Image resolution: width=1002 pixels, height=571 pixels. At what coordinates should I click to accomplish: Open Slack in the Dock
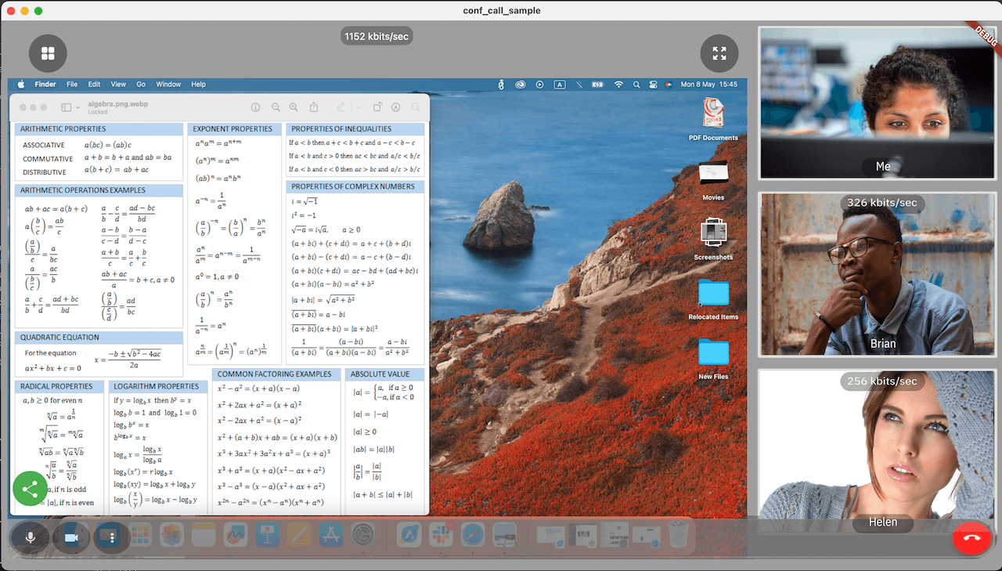[442, 535]
